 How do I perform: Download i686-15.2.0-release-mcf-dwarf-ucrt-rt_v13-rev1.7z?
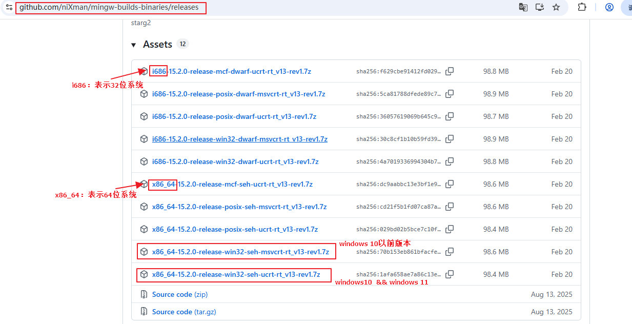point(231,71)
